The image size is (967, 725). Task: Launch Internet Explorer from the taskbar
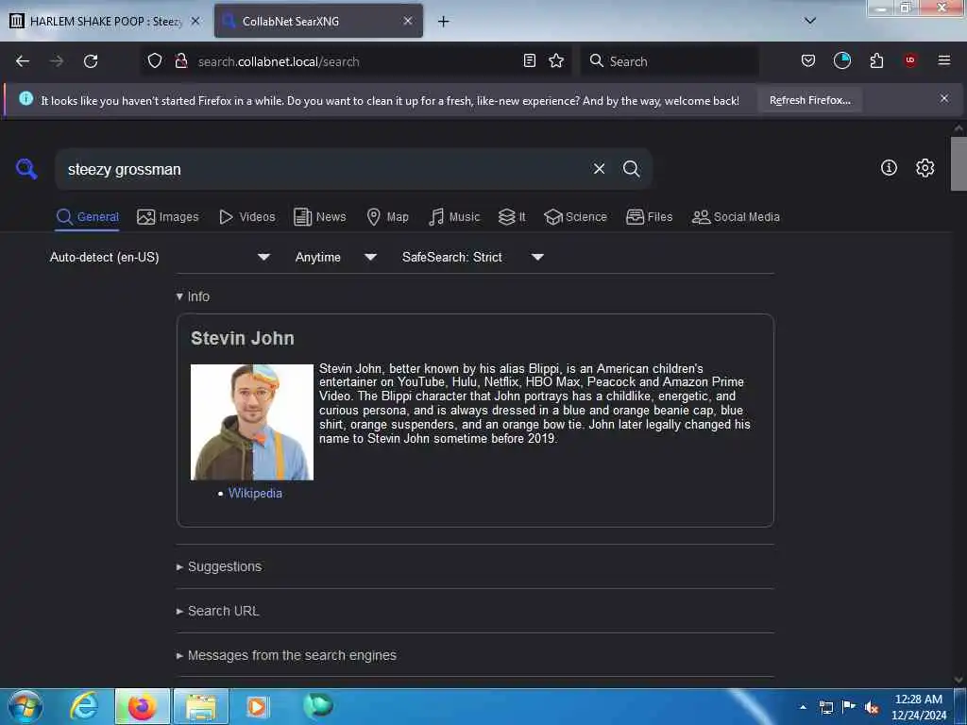84,706
